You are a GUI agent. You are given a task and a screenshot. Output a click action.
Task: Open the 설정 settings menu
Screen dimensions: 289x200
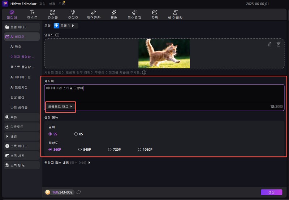pos(52,4)
